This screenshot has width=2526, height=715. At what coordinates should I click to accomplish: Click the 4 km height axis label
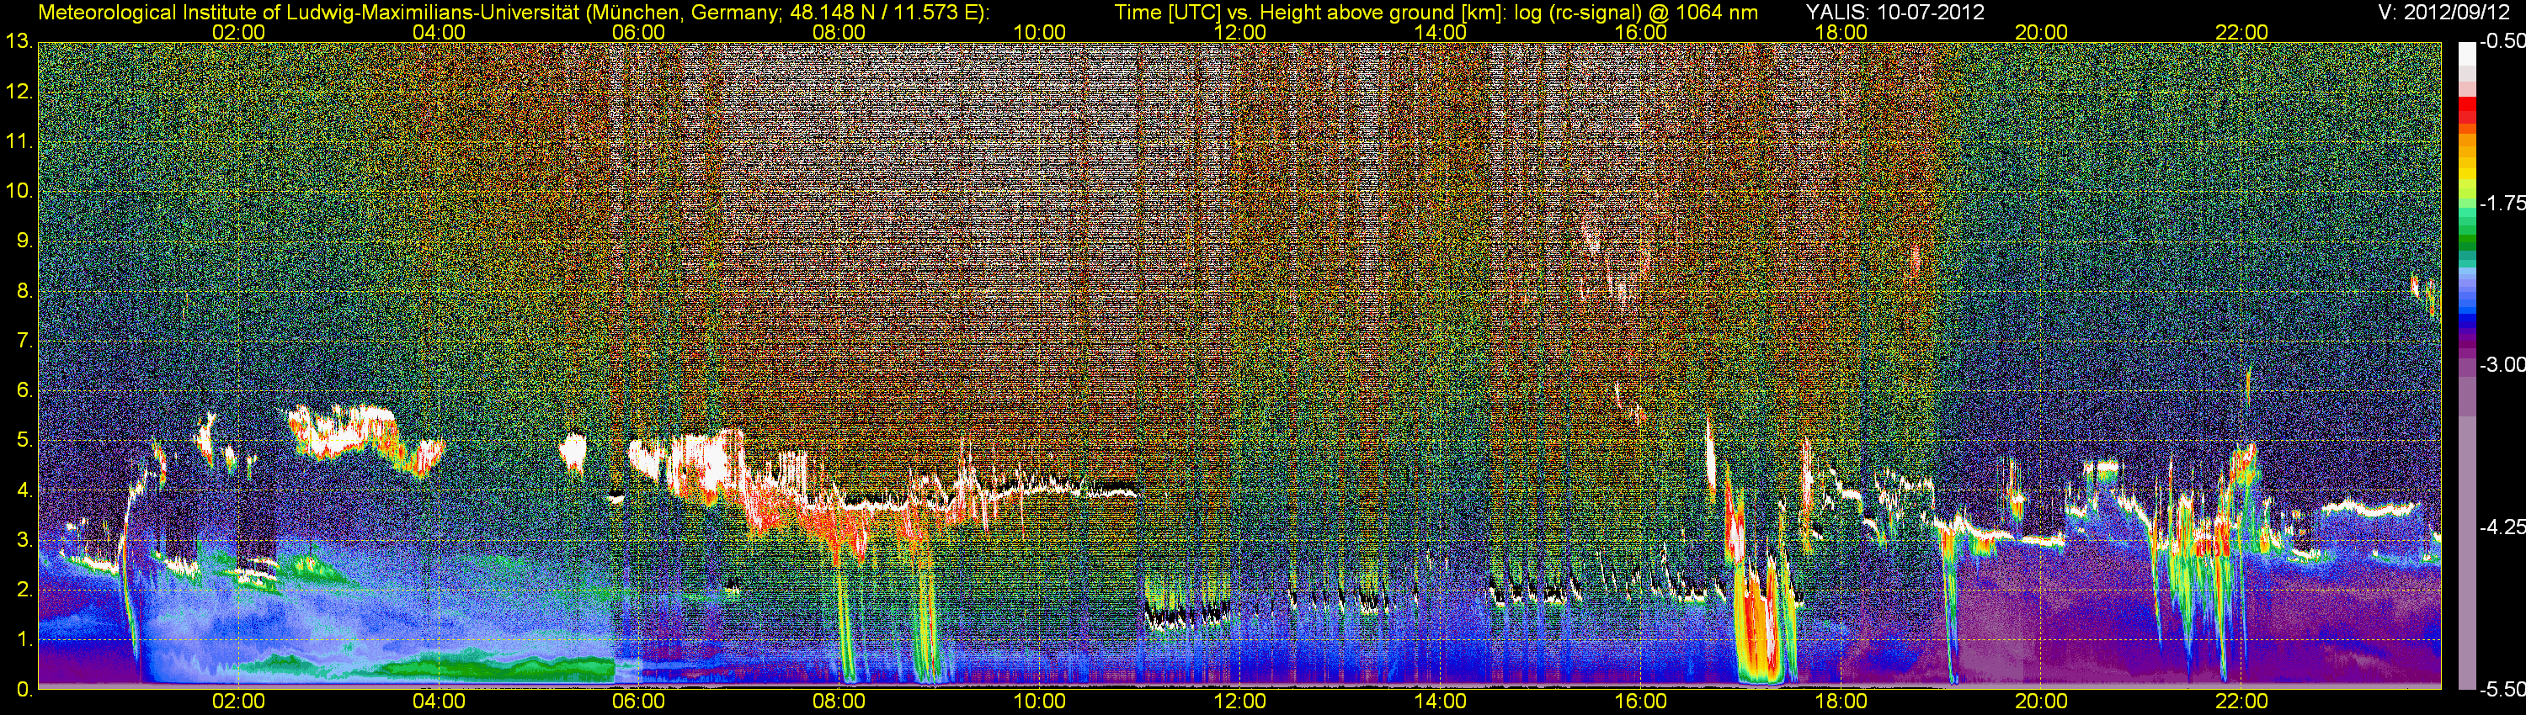pyautogui.click(x=24, y=490)
